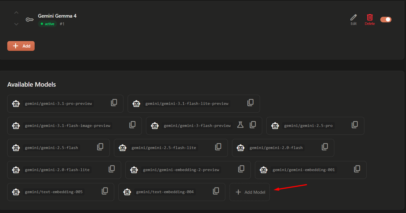Image resolution: width=406 pixels, height=213 pixels.
Task: Move Gemini Gemma 4 down with arrow
Action: (16, 24)
